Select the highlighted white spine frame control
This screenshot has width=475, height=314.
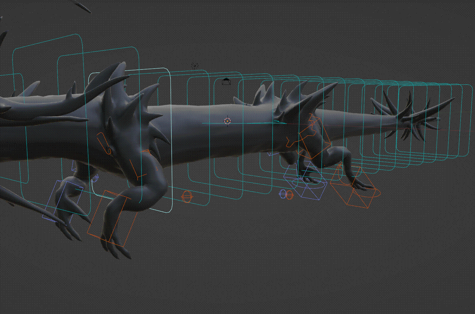click(130, 140)
